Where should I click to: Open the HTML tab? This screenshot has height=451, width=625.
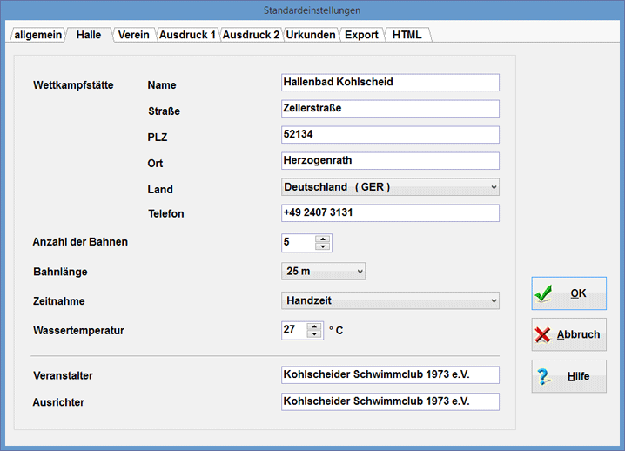(x=407, y=35)
